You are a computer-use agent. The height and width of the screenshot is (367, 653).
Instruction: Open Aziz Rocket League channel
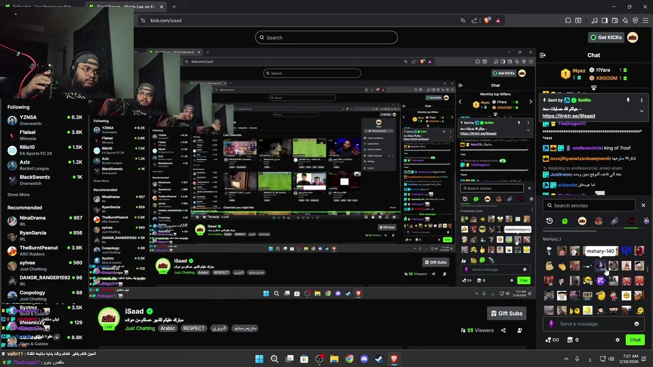point(45,165)
